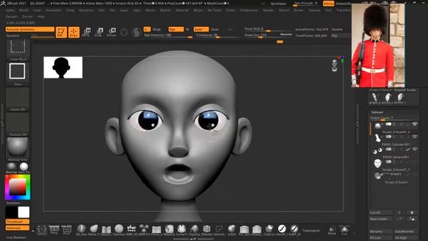This screenshot has width=428, height=241.
Task: Select the ZModeler brush
Action: (x=207, y=230)
